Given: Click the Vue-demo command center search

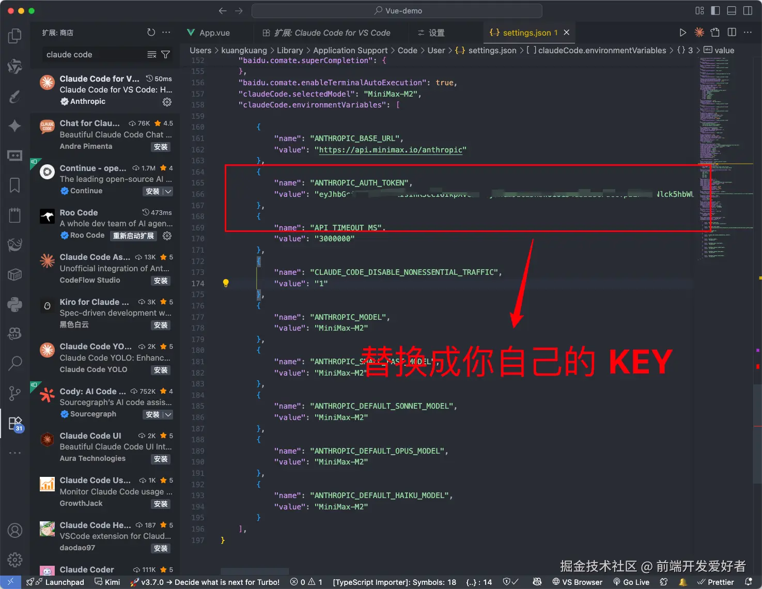Looking at the screenshot, I should pyautogui.click(x=397, y=11).
